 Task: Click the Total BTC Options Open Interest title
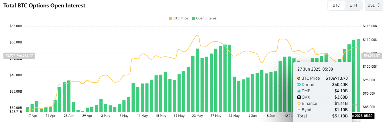44,5
